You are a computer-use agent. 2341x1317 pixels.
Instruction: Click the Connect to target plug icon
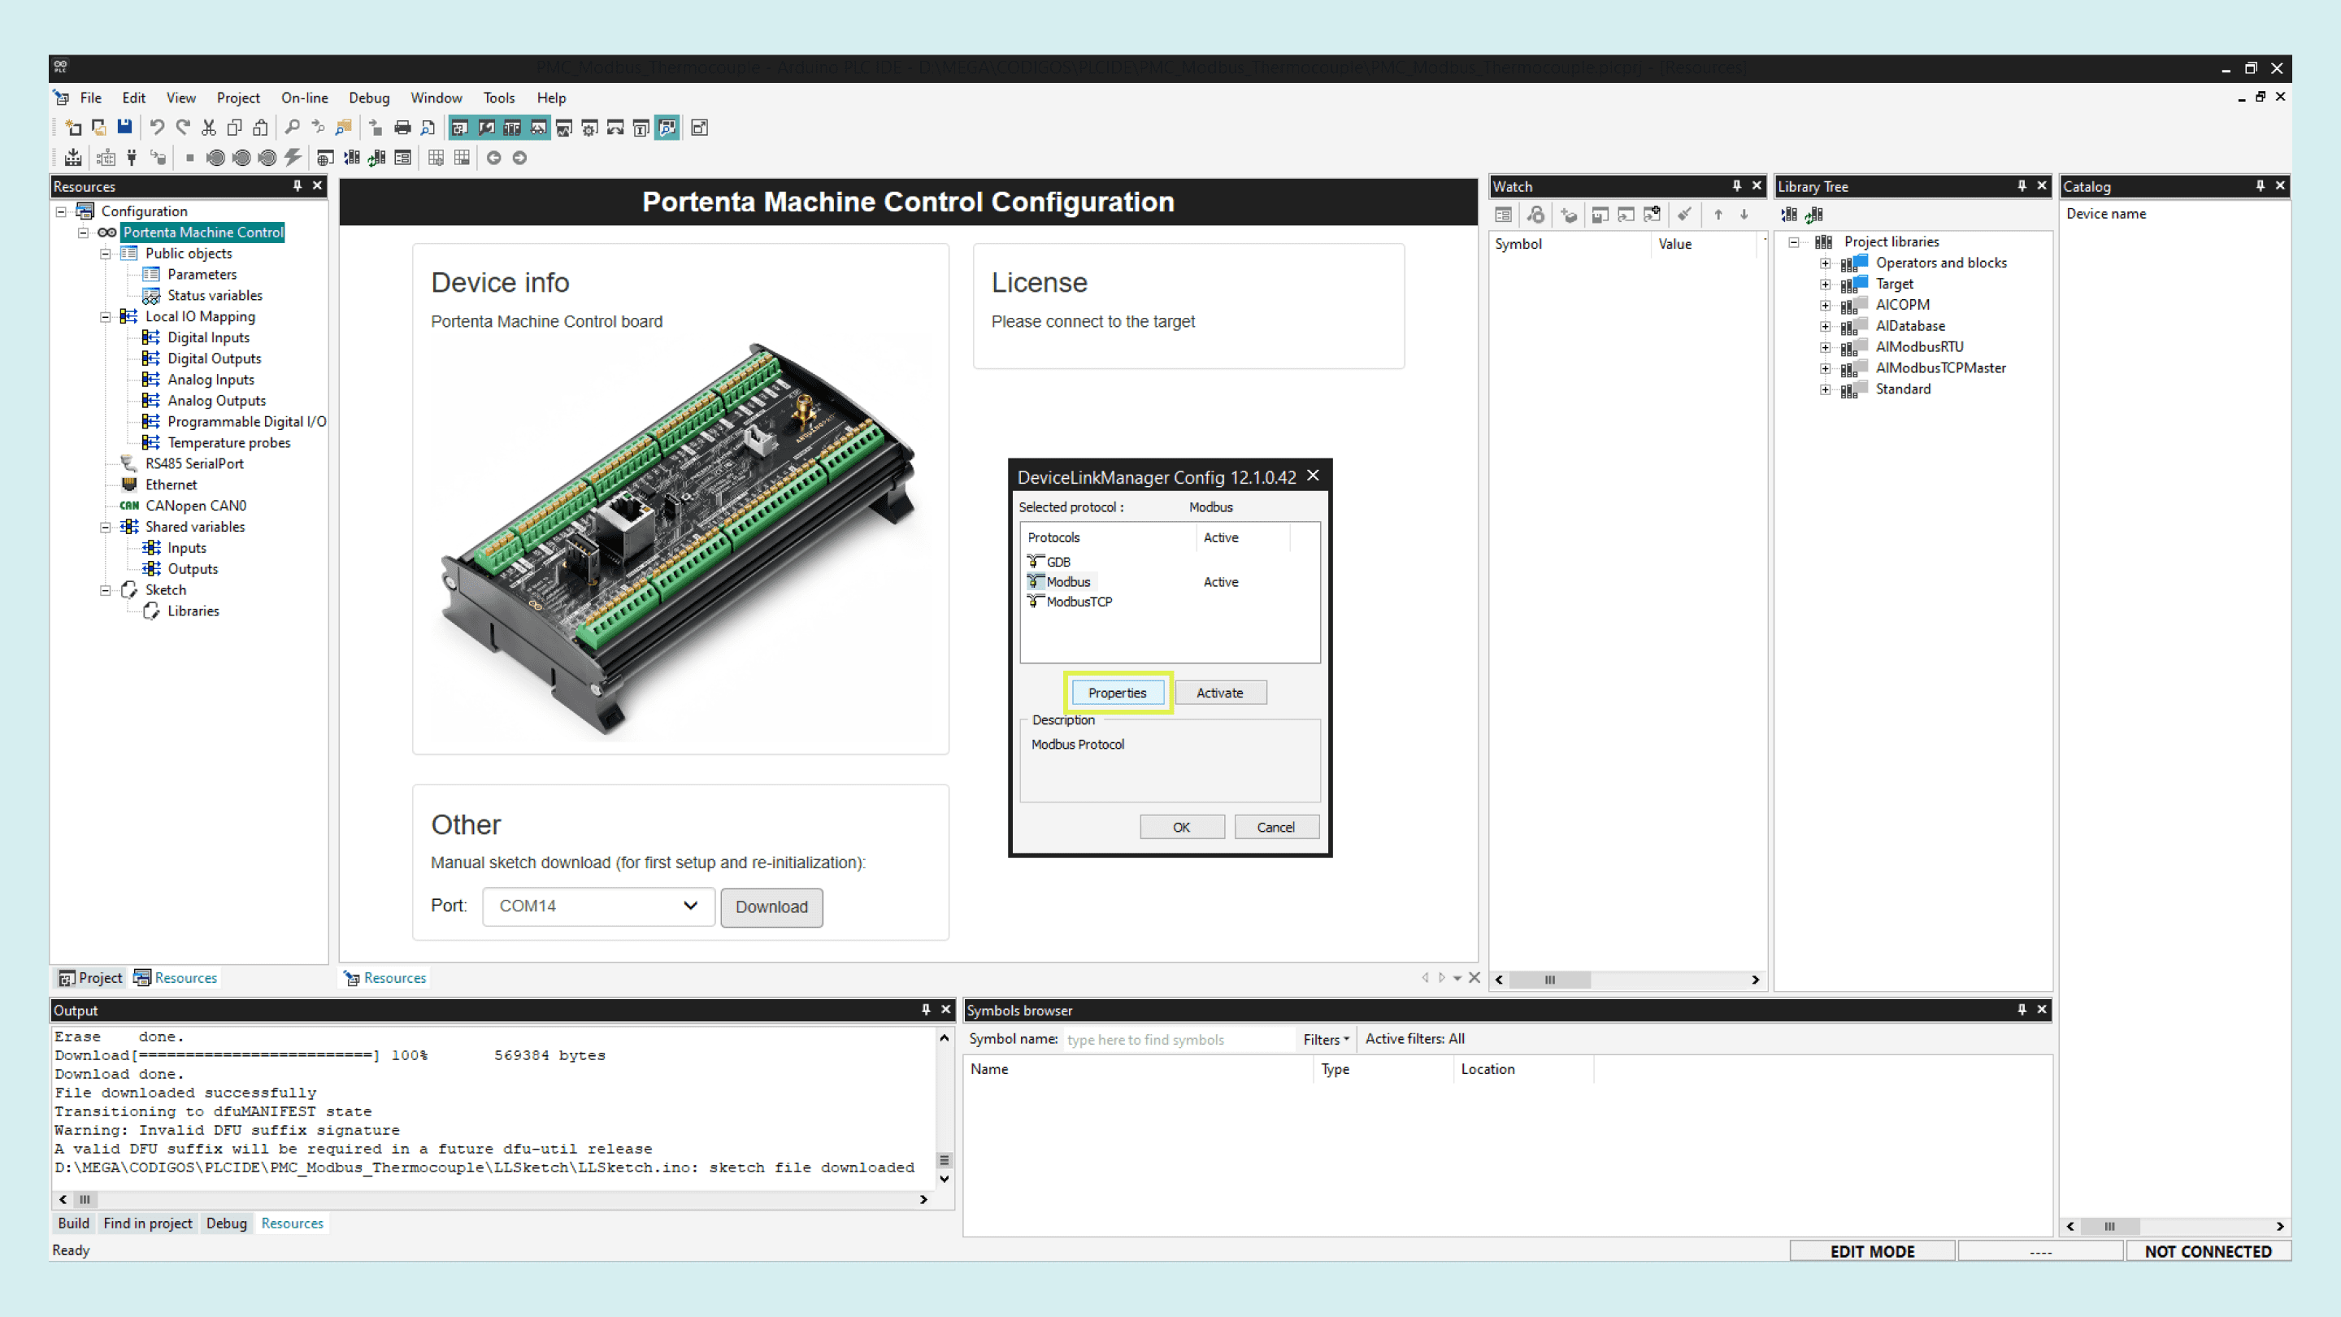pos(132,159)
